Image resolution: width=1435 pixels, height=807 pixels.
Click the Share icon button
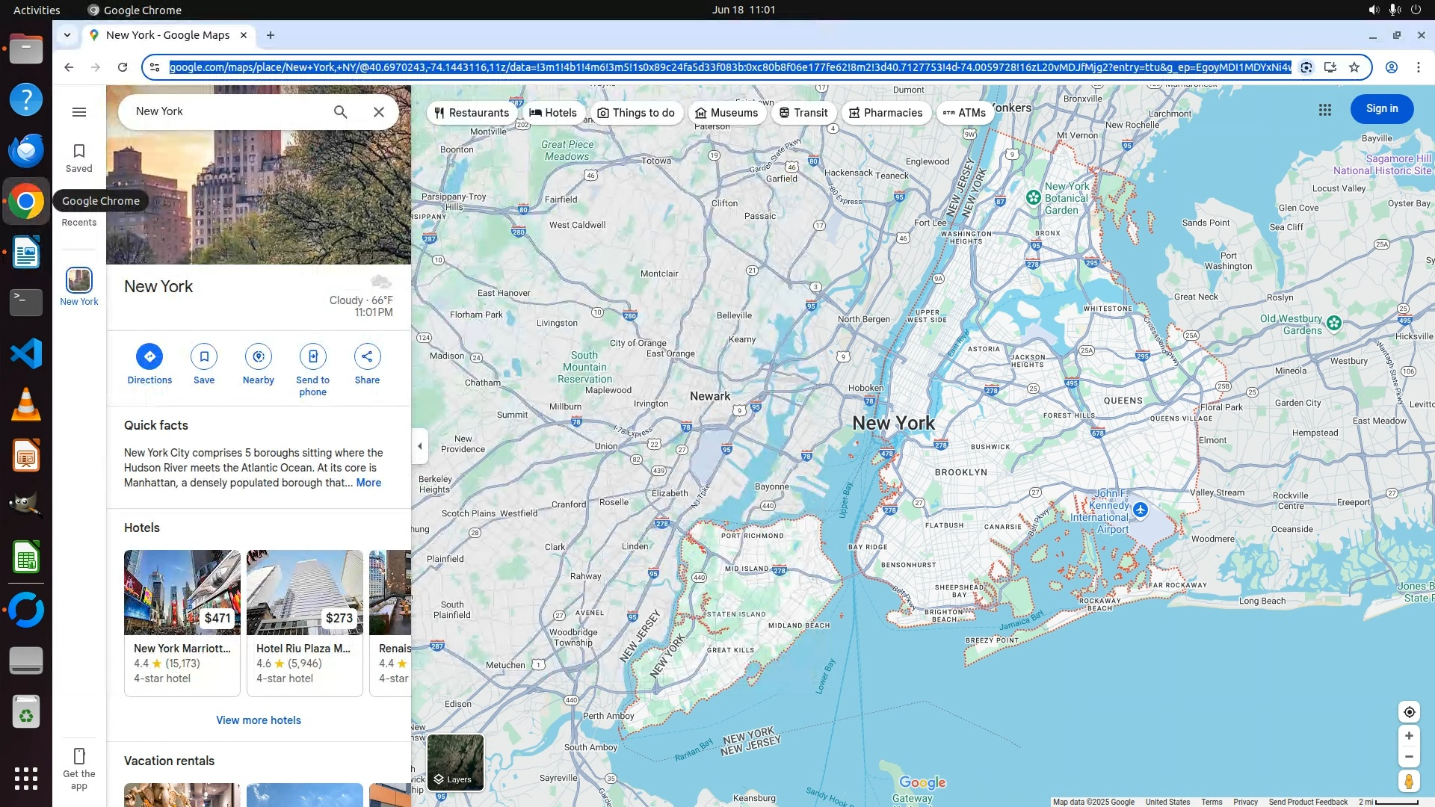(x=367, y=357)
